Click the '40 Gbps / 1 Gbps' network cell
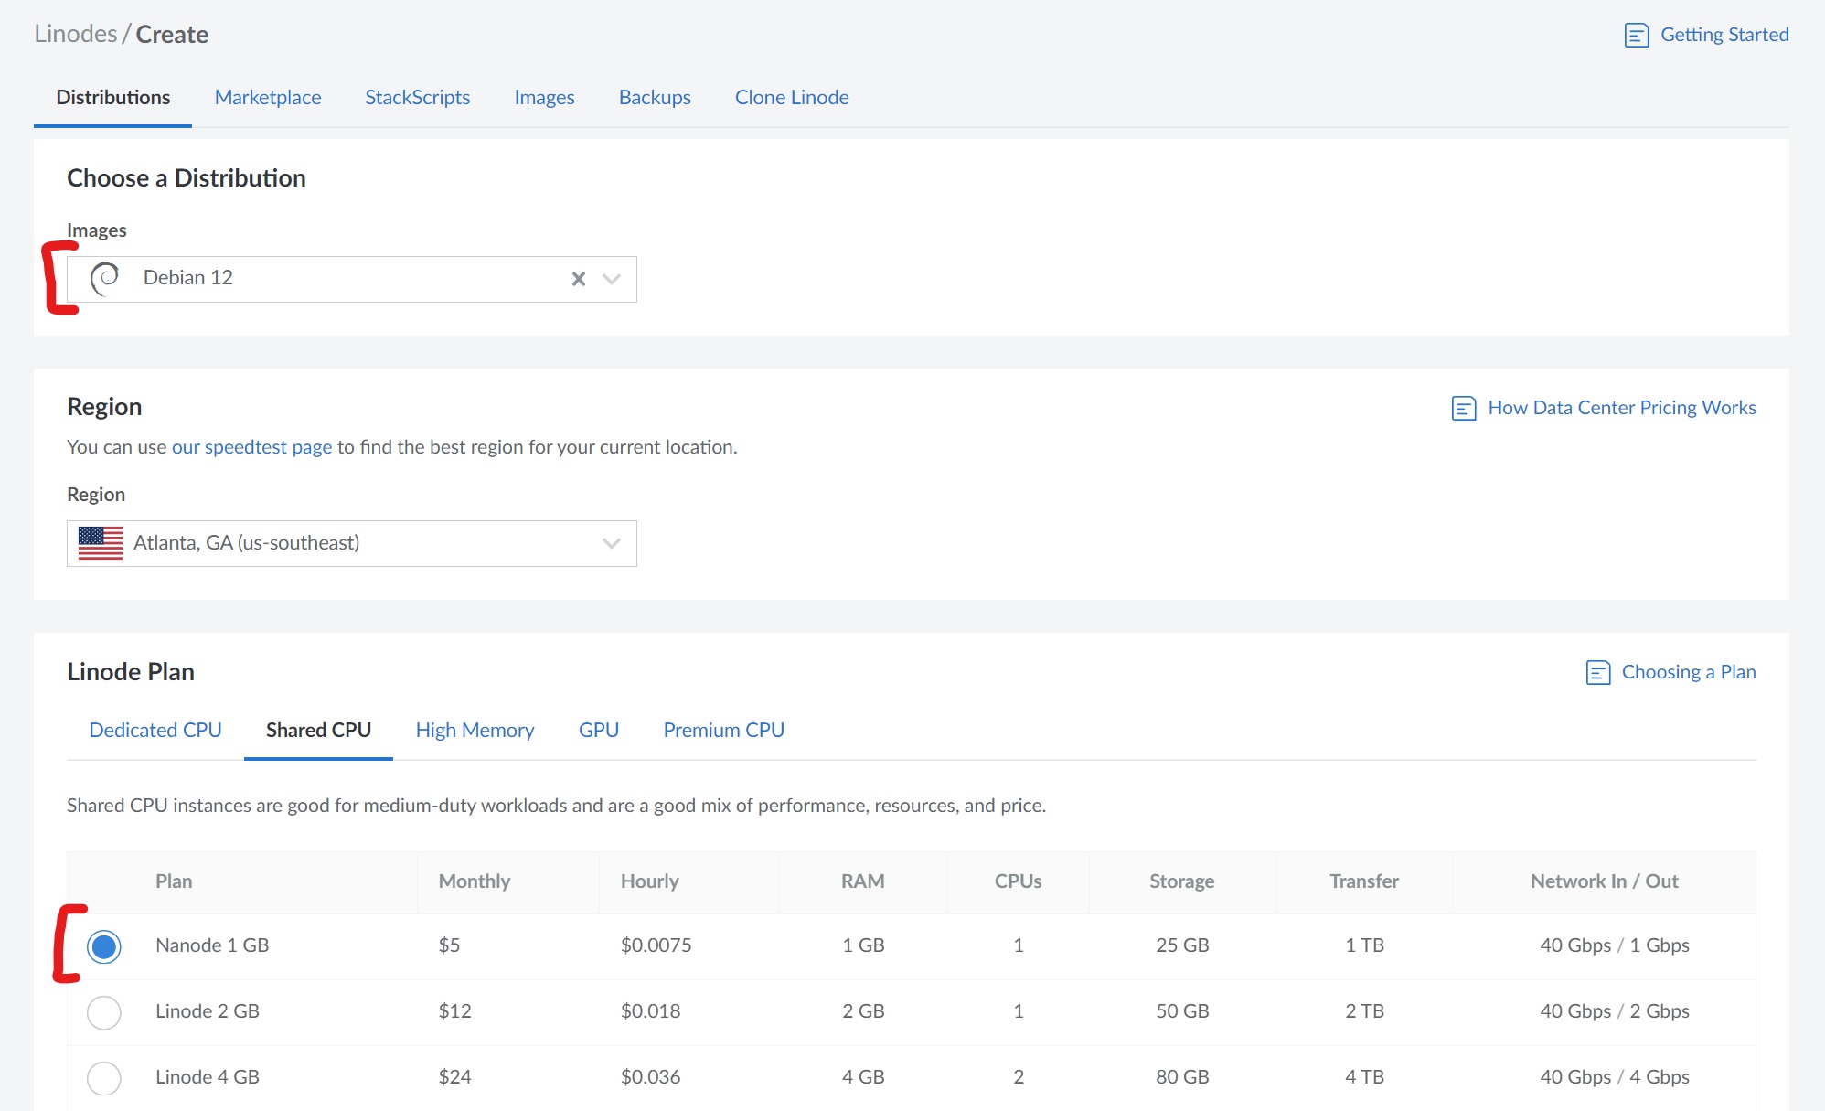The height and width of the screenshot is (1111, 1825). pos(1615,945)
